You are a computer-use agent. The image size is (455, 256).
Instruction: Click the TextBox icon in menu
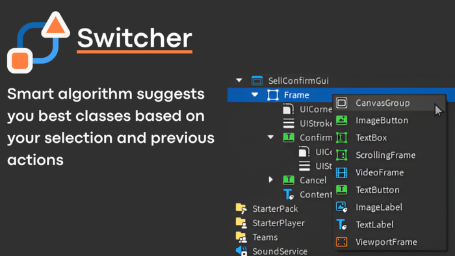click(341, 138)
